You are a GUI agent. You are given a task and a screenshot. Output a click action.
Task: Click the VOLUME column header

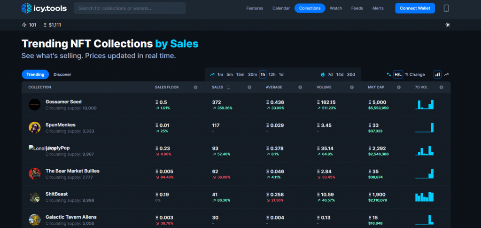(x=324, y=87)
